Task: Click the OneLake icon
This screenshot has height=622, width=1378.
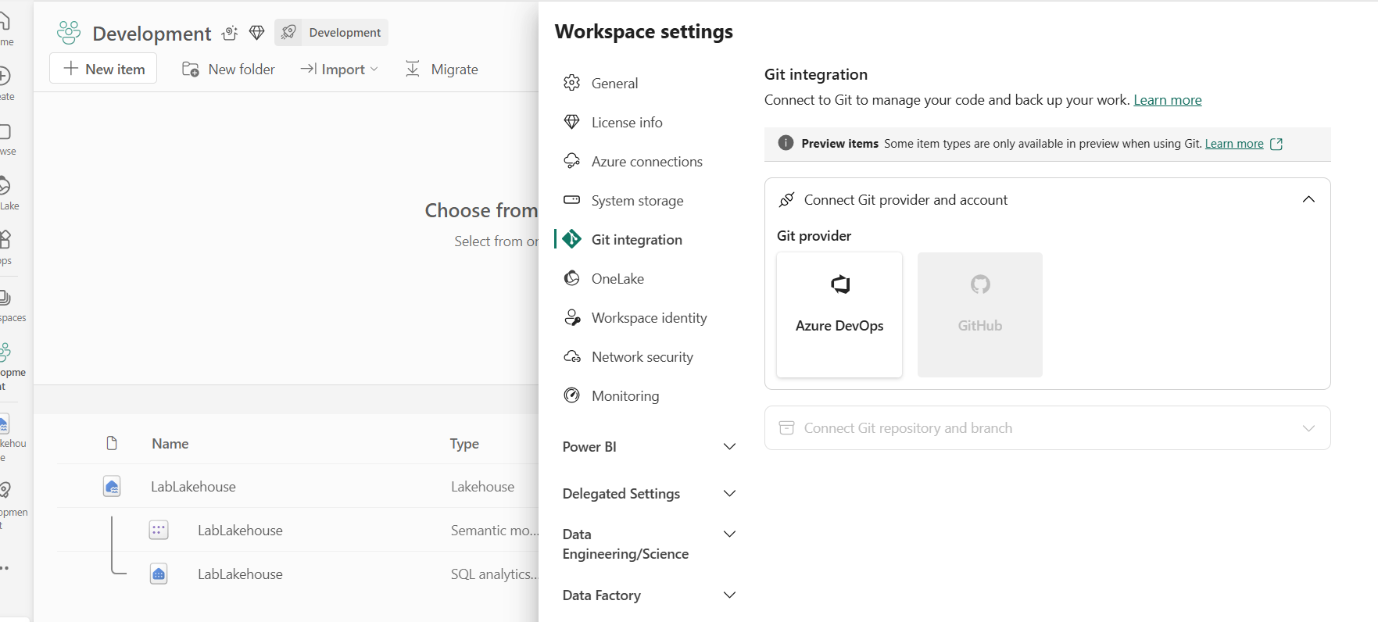Action: 572,278
